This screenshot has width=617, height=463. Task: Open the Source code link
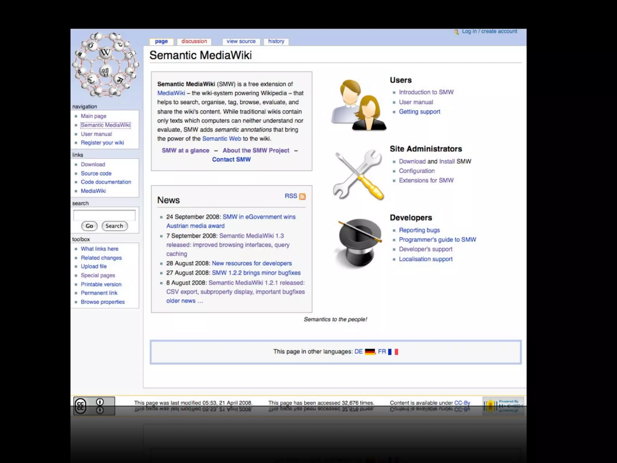pos(96,174)
